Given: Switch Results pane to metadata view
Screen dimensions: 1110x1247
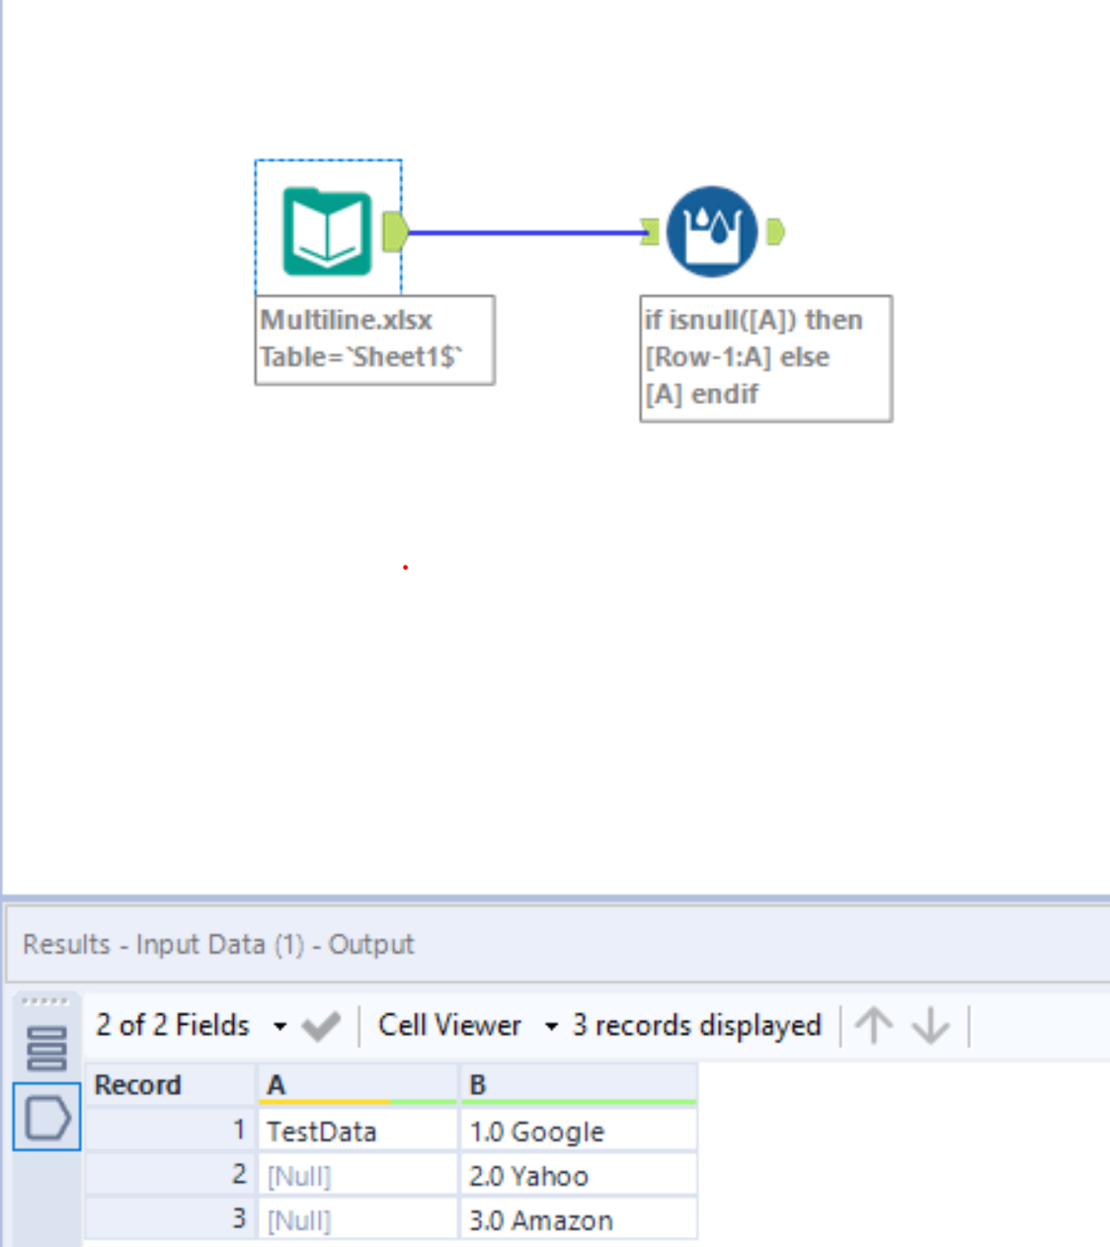Looking at the screenshot, I should coord(46,1049).
